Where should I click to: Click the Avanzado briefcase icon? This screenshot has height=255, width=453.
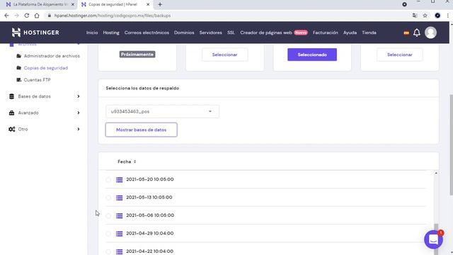tap(11, 113)
